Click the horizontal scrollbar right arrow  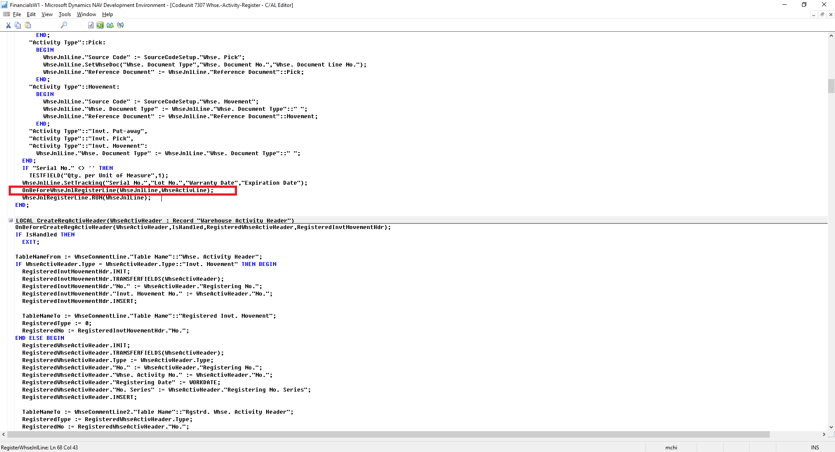tap(823, 435)
